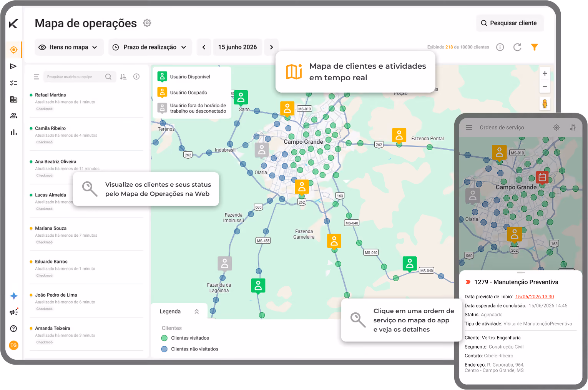Screen dimensions: 588x390
Task: Select user Rafael Martins
Action: (x=86, y=101)
